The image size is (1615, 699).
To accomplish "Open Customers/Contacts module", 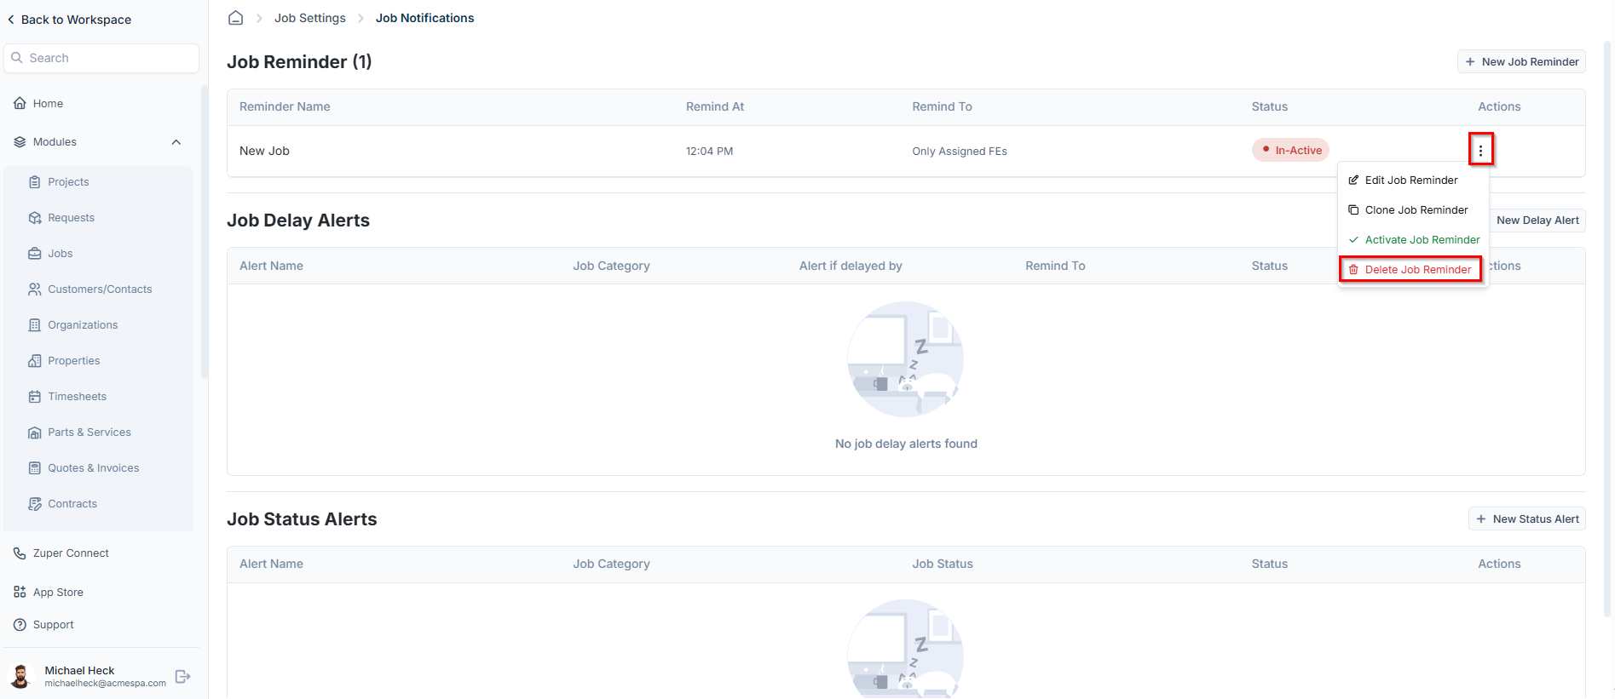I will (99, 289).
